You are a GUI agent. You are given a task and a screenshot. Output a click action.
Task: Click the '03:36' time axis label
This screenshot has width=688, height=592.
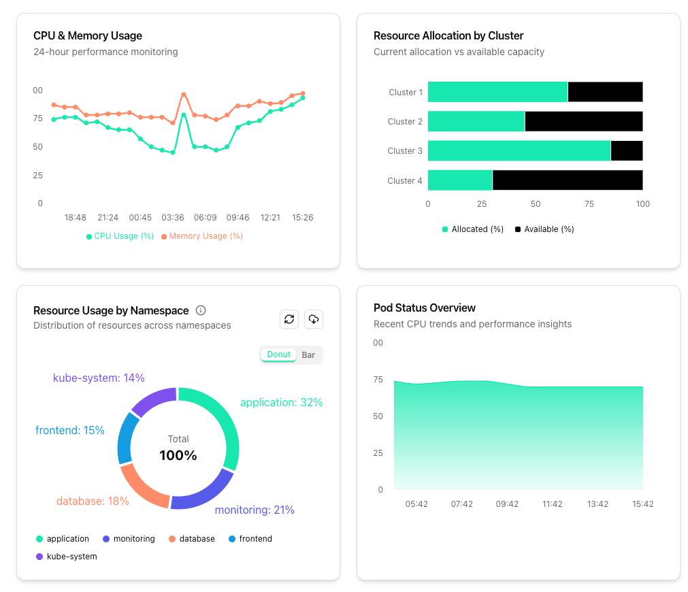coord(172,218)
